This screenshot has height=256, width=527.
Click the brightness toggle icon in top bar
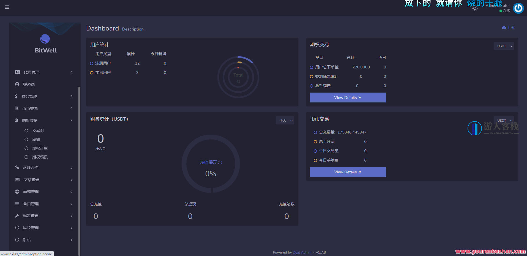pyautogui.click(x=475, y=8)
